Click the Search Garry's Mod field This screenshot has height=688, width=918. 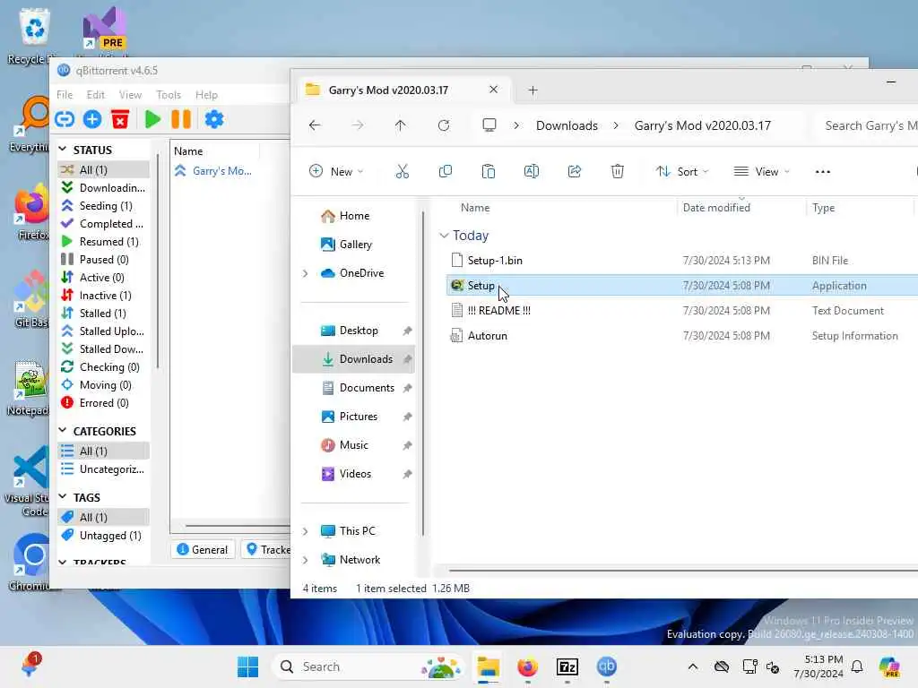[867, 125]
